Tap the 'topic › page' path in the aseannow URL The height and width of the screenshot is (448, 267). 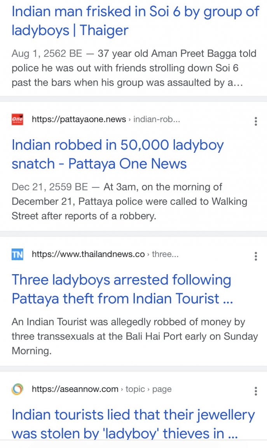click(x=148, y=389)
